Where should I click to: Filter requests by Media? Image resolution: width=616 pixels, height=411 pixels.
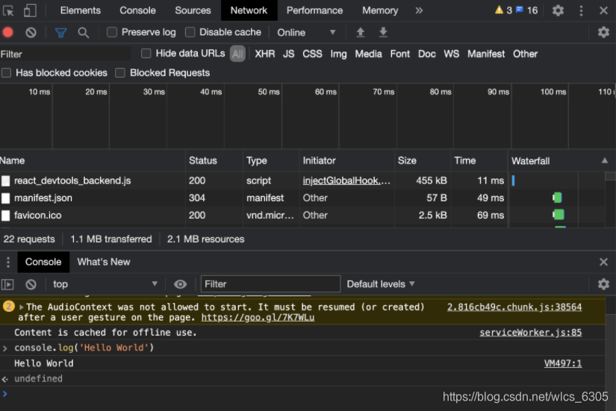369,54
